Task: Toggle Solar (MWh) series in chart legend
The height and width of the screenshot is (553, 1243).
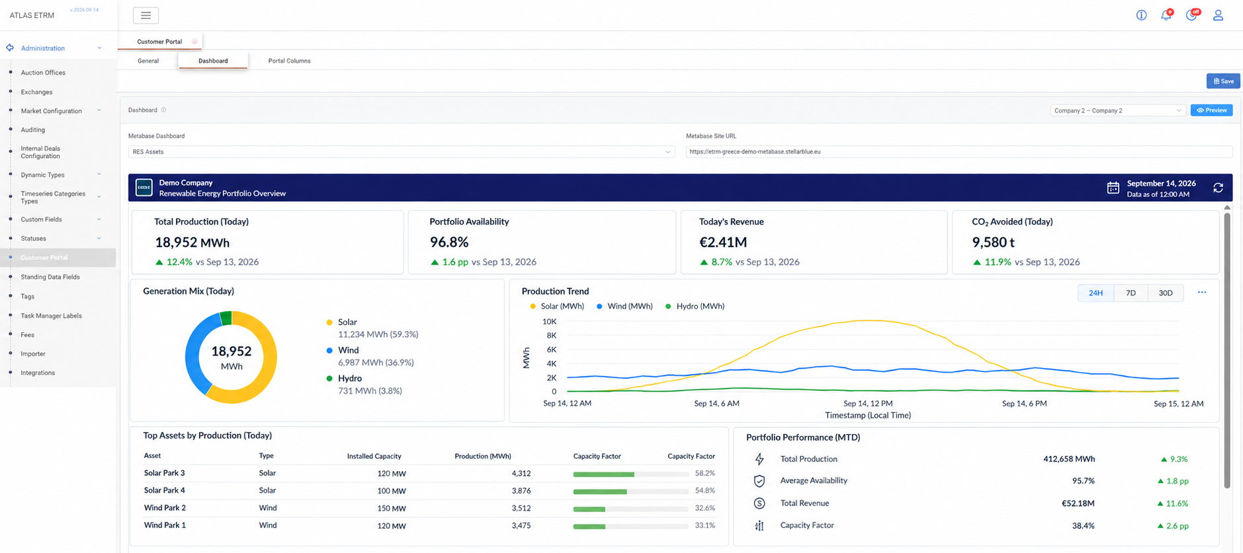Action: pyautogui.click(x=557, y=307)
